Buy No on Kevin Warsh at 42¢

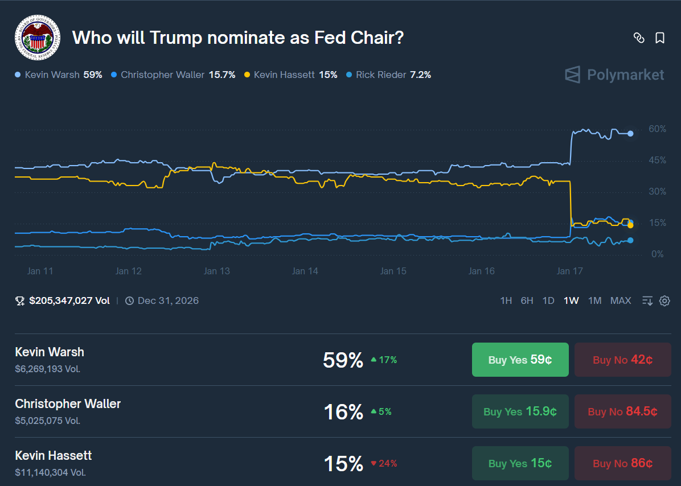622,360
